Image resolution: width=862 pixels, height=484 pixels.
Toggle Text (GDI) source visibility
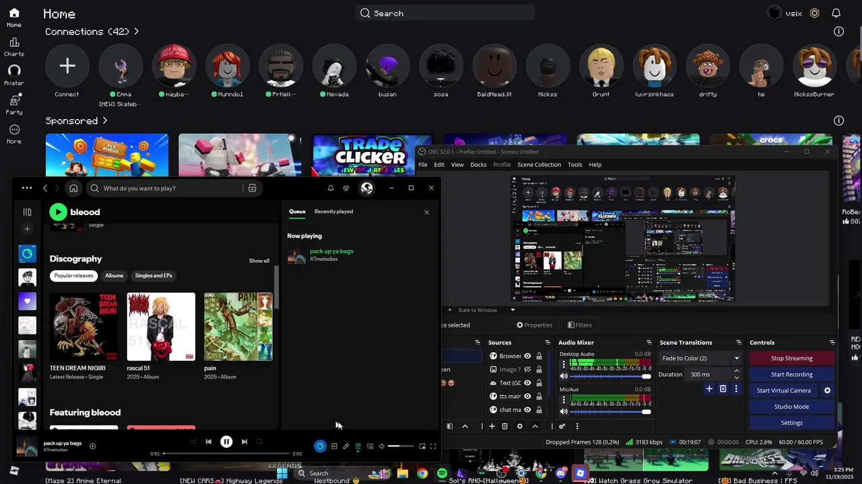pyautogui.click(x=527, y=383)
